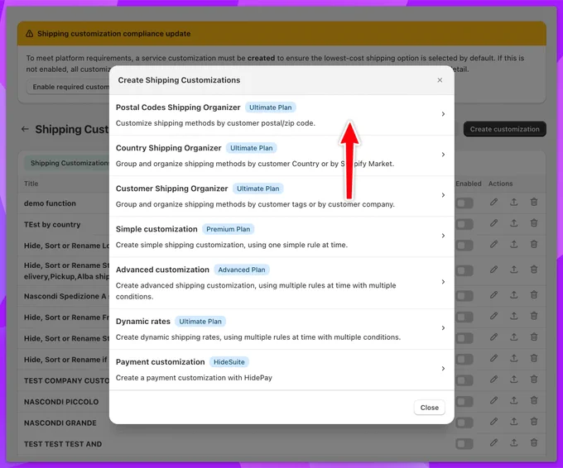Export the NASCONDI GRANDE customization
563x468 pixels.
point(514,422)
